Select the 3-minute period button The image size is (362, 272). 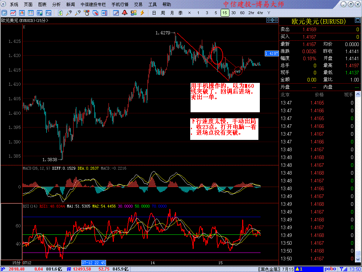(207, 13)
